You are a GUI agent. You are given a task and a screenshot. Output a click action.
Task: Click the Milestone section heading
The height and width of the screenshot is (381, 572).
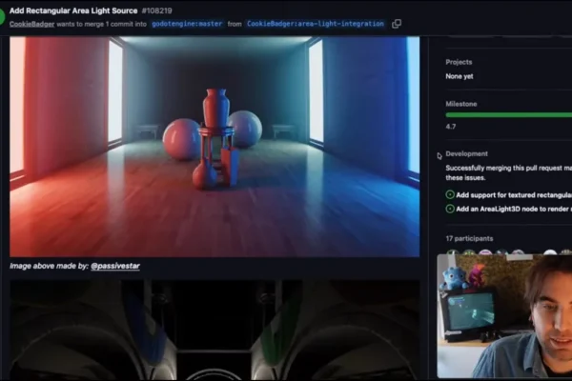click(461, 104)
